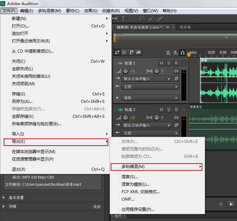Click the yellow playhead marker
This screenshot has height=221, width=237.
(189, 54)
